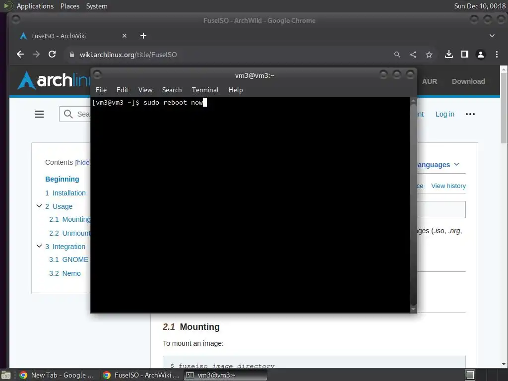Image resolution: width=508 pixels, height=381 pixels.
Task: Bookmark this page with star icon
Action: click(x=429, y=55)
